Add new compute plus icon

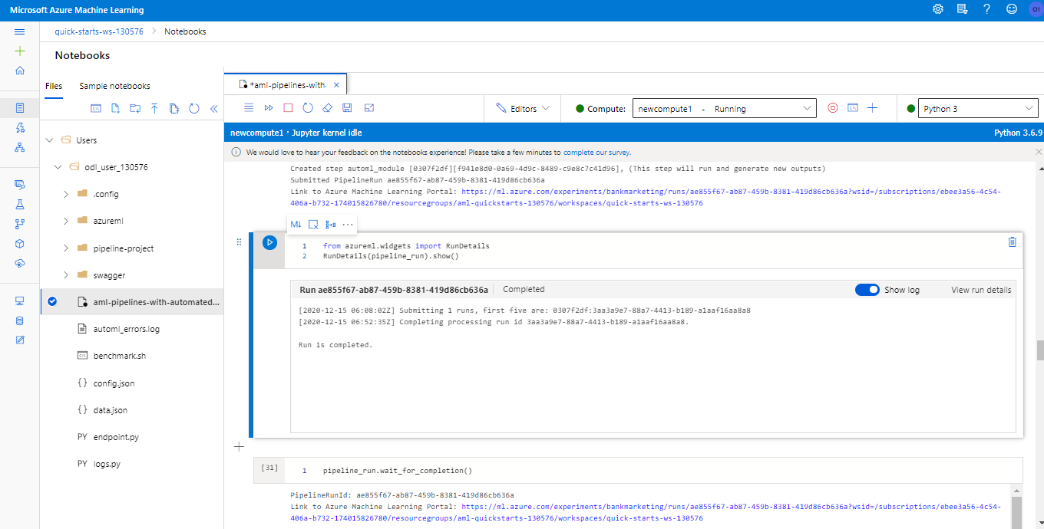coord(872,108)
